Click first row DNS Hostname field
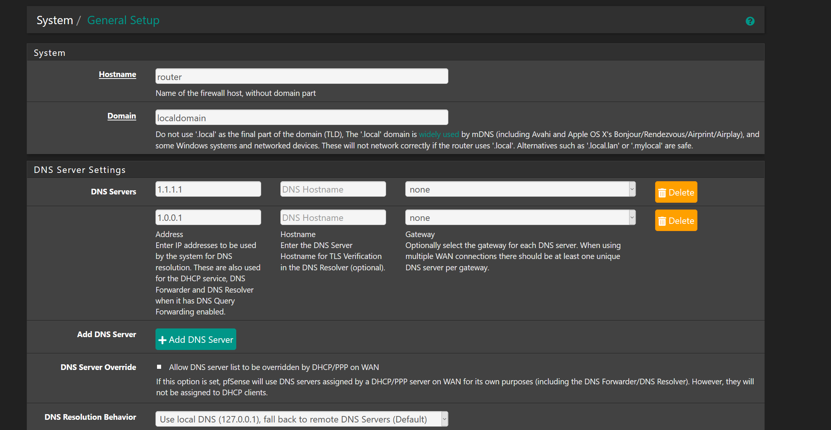Image resolution: width=831 pixels, height=430 pixels. coord(333,189)
